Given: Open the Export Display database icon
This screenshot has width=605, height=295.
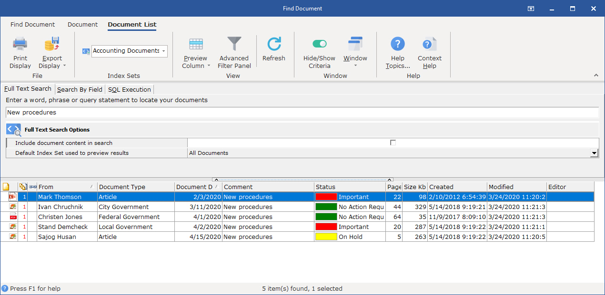Looking at the screenshot, I should pos(52,44).
